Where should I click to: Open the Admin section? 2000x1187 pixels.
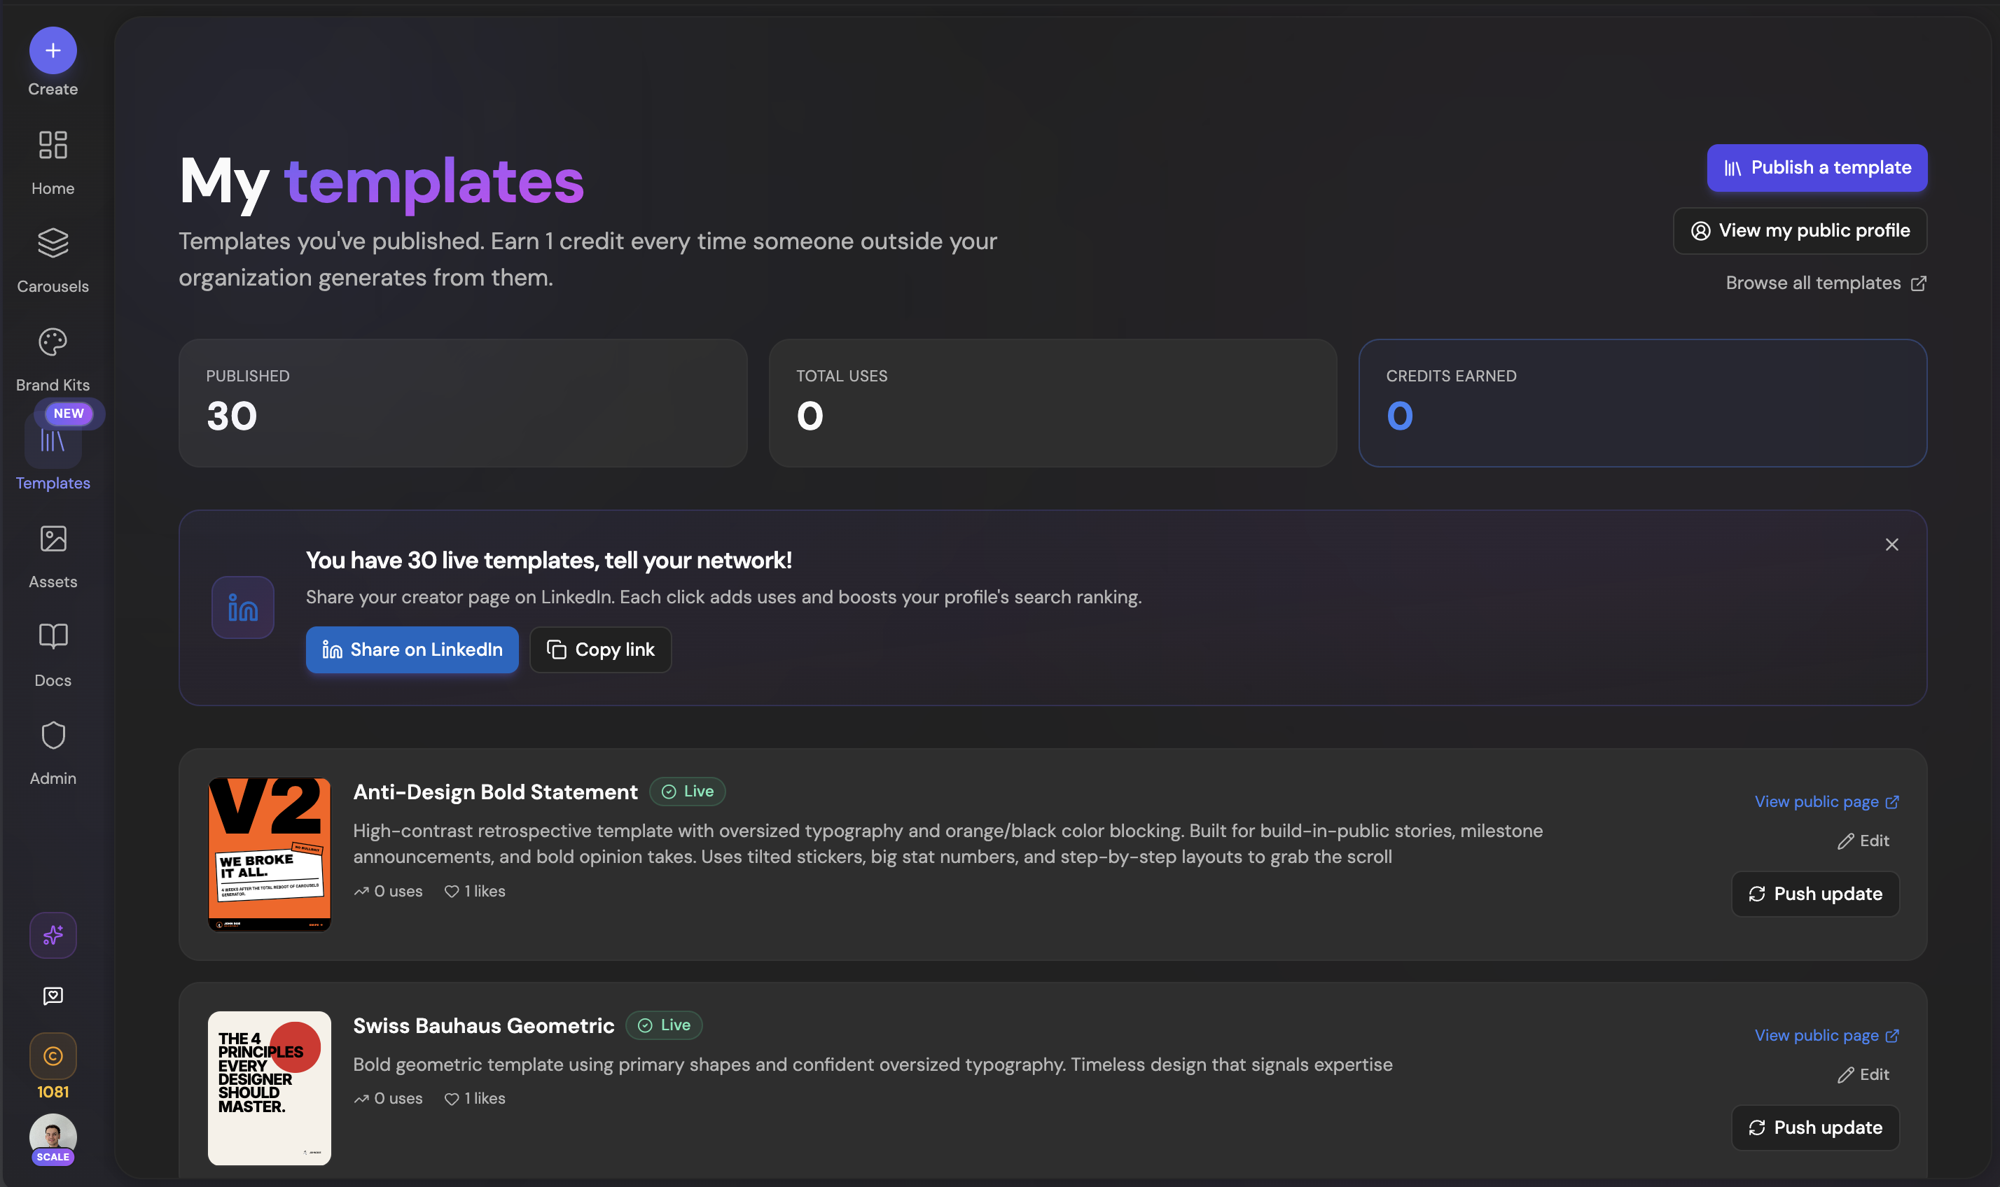[52, 736]
